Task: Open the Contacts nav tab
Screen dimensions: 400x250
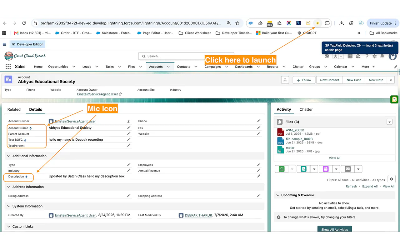Action: (183, 67)
